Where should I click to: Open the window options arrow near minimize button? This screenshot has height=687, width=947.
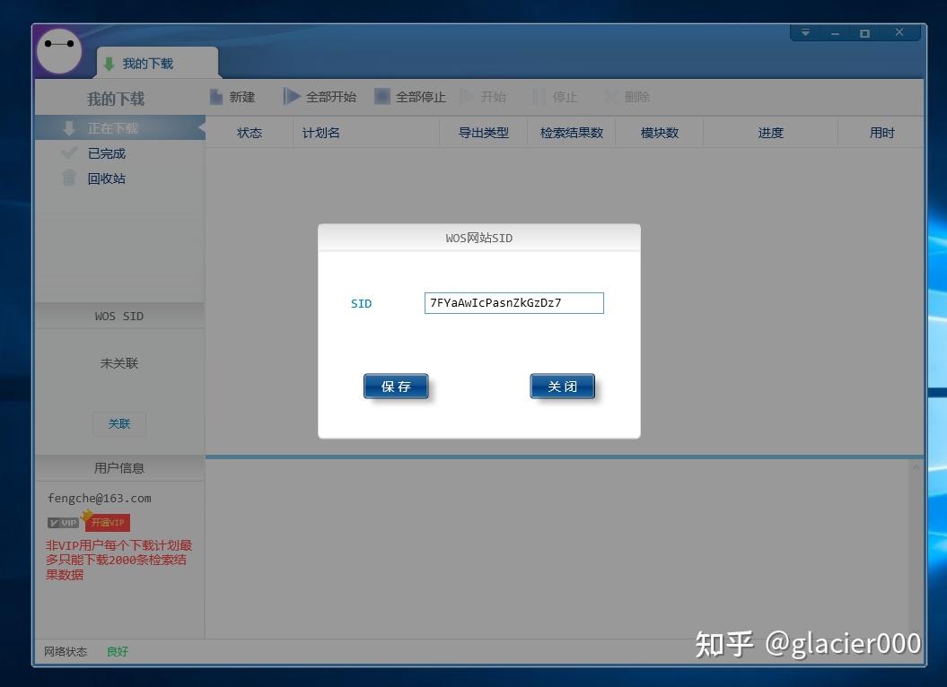pos(805,31)
